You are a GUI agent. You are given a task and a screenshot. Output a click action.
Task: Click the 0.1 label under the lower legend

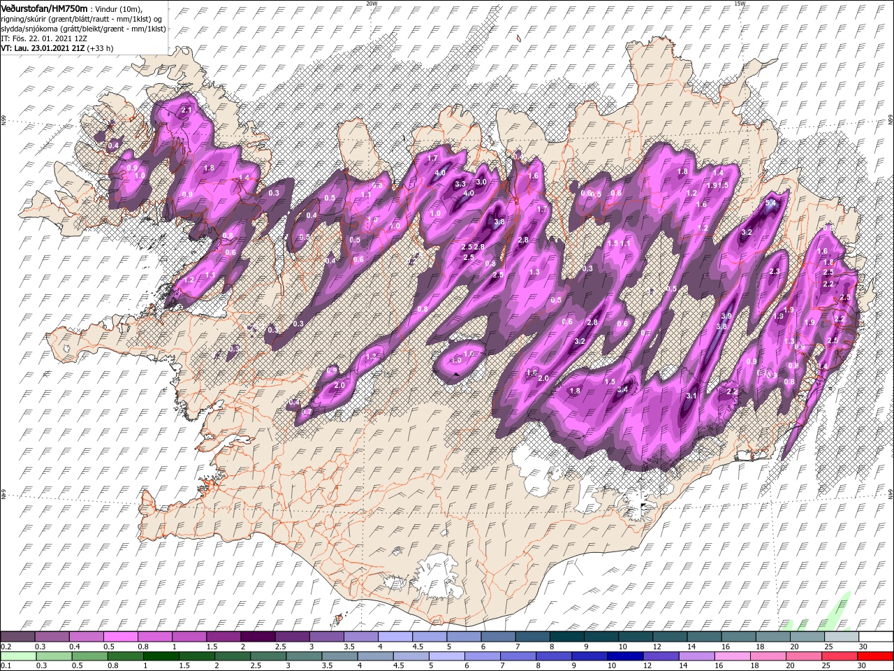click(x=6, y=666)
